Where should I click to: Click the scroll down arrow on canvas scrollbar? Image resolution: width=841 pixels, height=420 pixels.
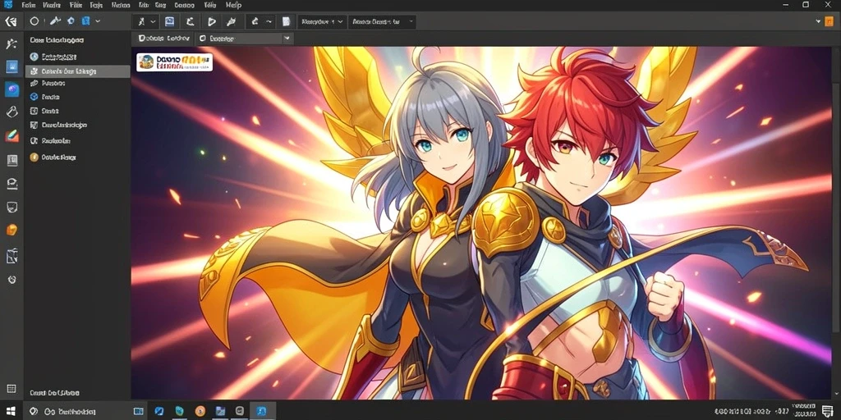tap(835, 392)
